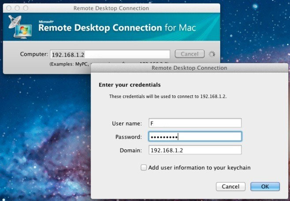Enable Add user information to your keychain
290x201 pixels.
click(143, 167)
